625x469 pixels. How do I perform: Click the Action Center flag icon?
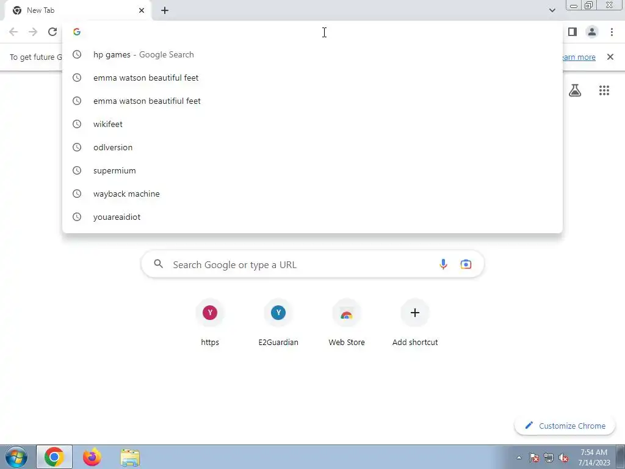534,457
